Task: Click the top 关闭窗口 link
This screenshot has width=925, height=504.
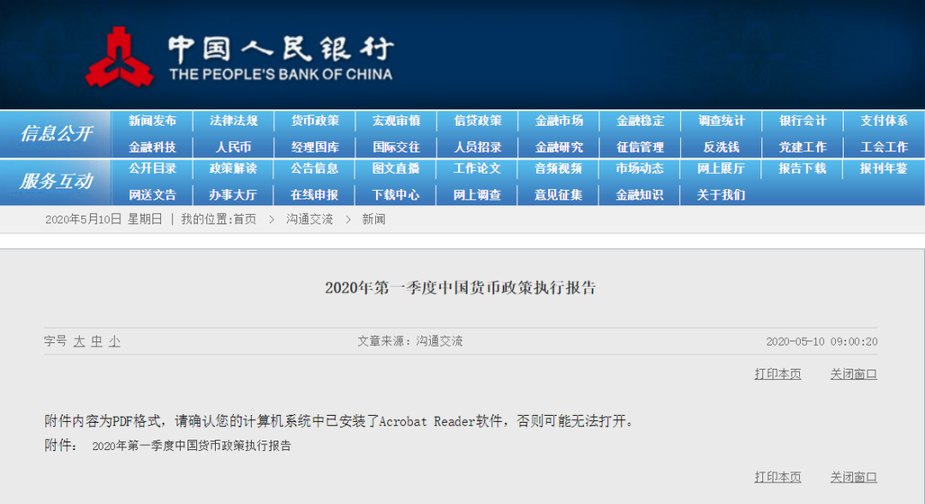Action: click(x=853, y=374)
